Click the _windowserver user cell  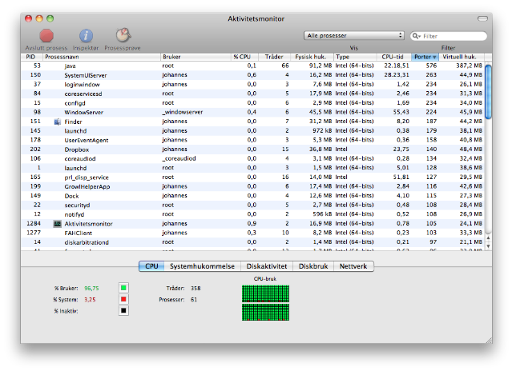click(x=183, y=112)
